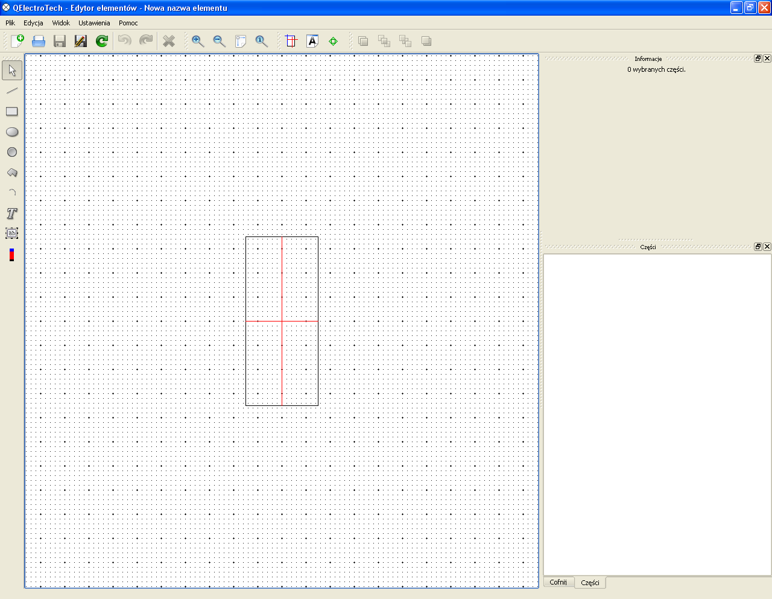772x599 pixels.
Task: Add a terminal with red-blue tool
Action: [12, 255]
